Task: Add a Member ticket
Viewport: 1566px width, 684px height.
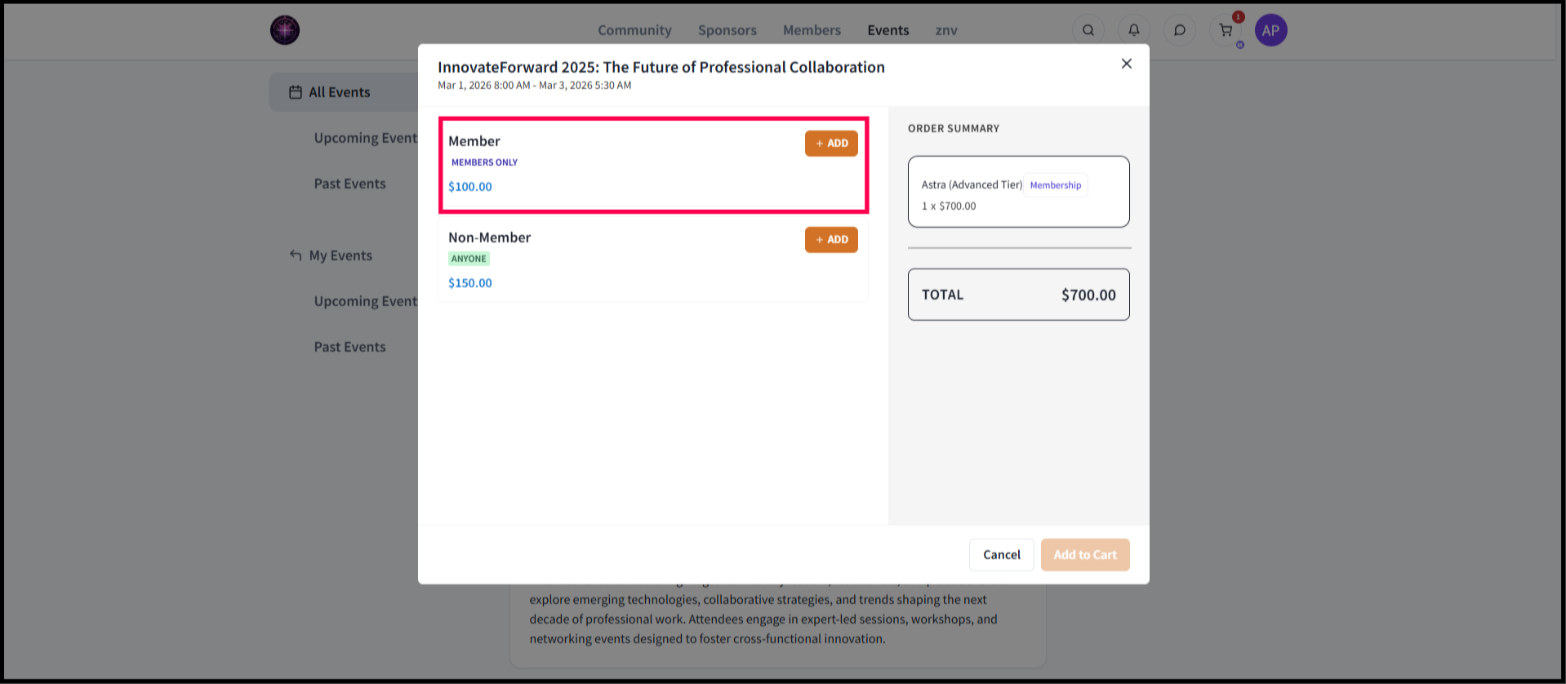Action: coord(830,144)
